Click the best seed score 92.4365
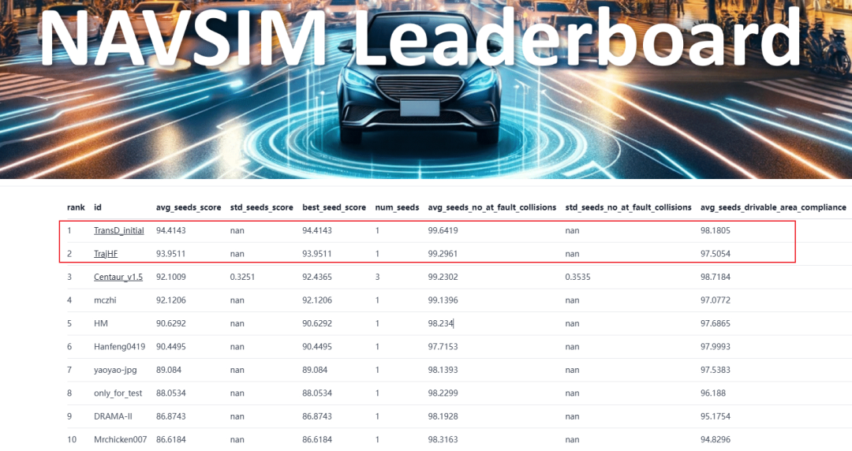 (x=317, y=277)
